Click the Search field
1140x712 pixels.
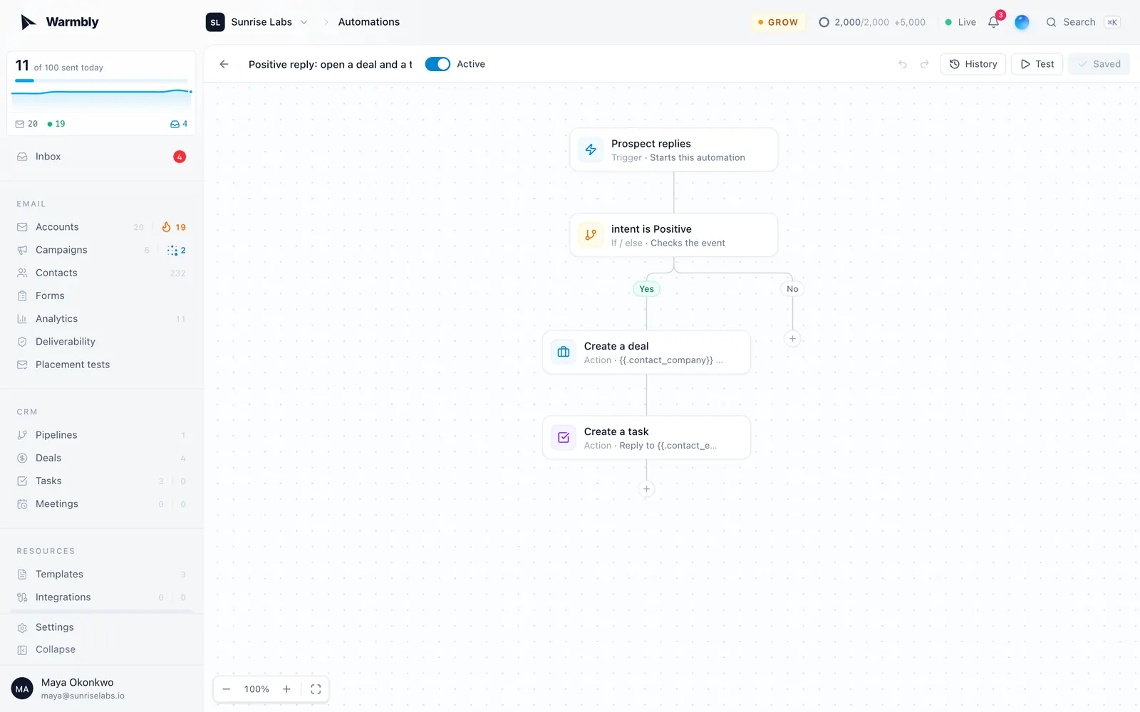pyautogui.click(x=1083, y=22)
